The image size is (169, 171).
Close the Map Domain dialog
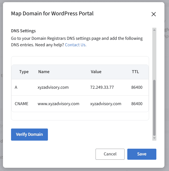tap(154, 14)
